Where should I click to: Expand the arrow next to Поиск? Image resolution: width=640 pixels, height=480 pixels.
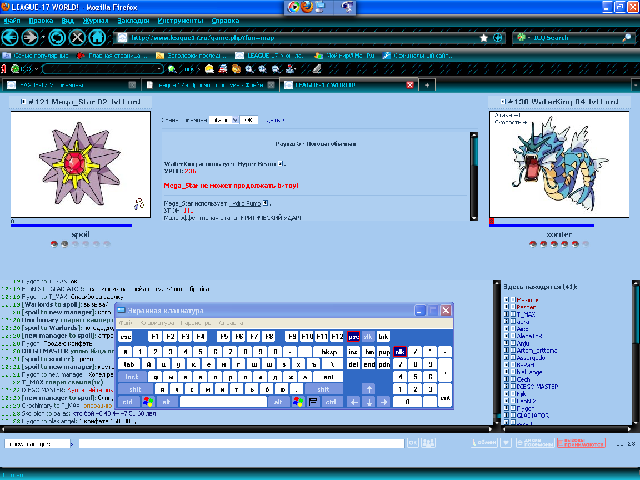pyautogui.click(x=199, y=69)
